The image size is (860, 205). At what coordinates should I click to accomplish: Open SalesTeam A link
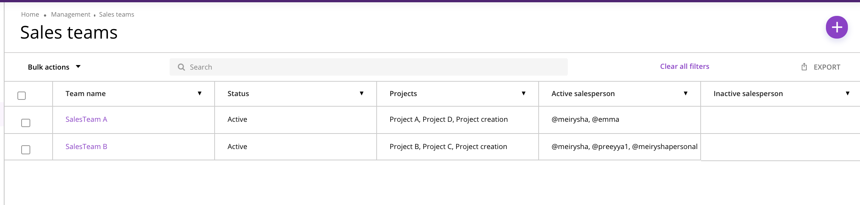pyautogui.click(x=86, y=119)
